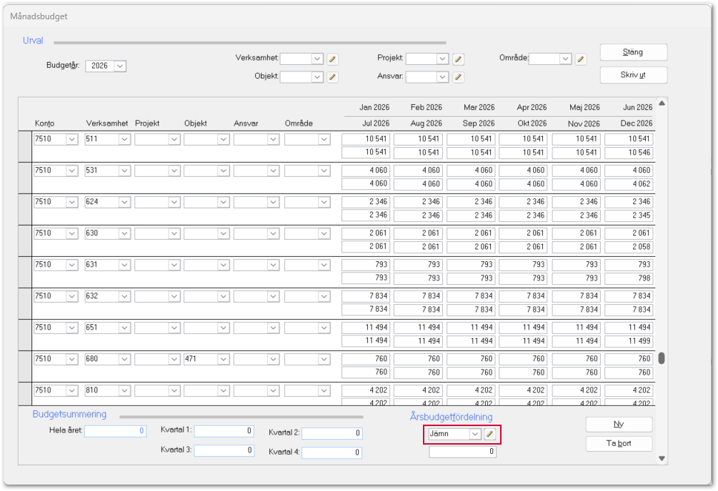Open the Budgetår 2026 dropdown

[119, 66]
